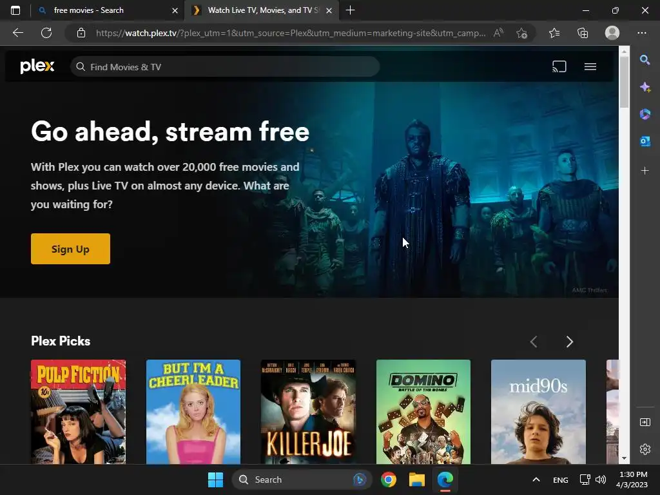Open the But I'm a Cheerleader poster
Viewport: 660px width, 495px height.
point(193,412)
